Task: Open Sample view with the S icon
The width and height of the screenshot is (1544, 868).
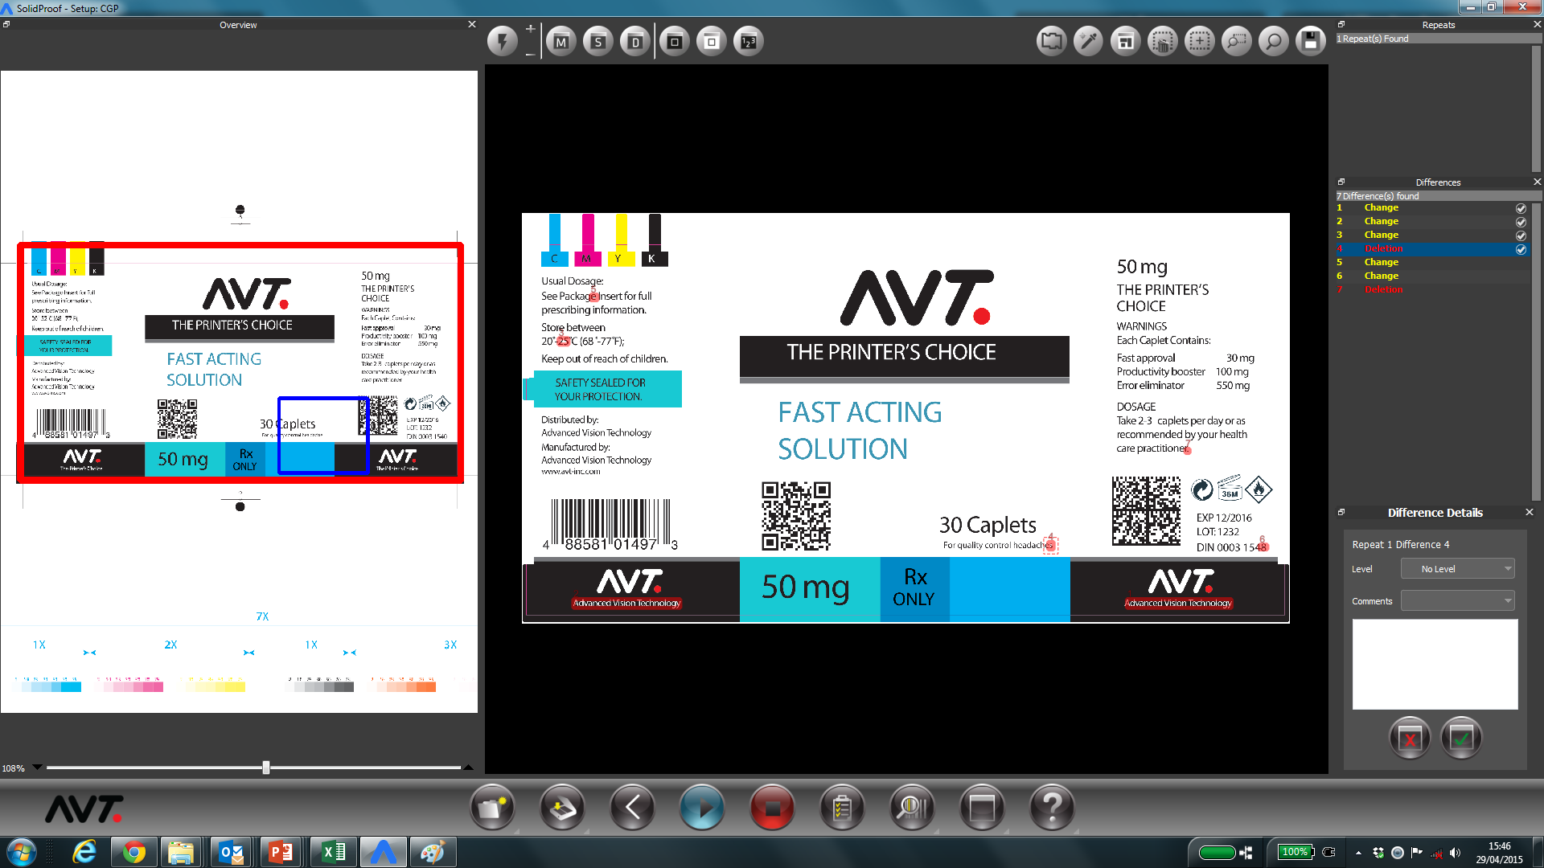Action: [x=598, y=40]
